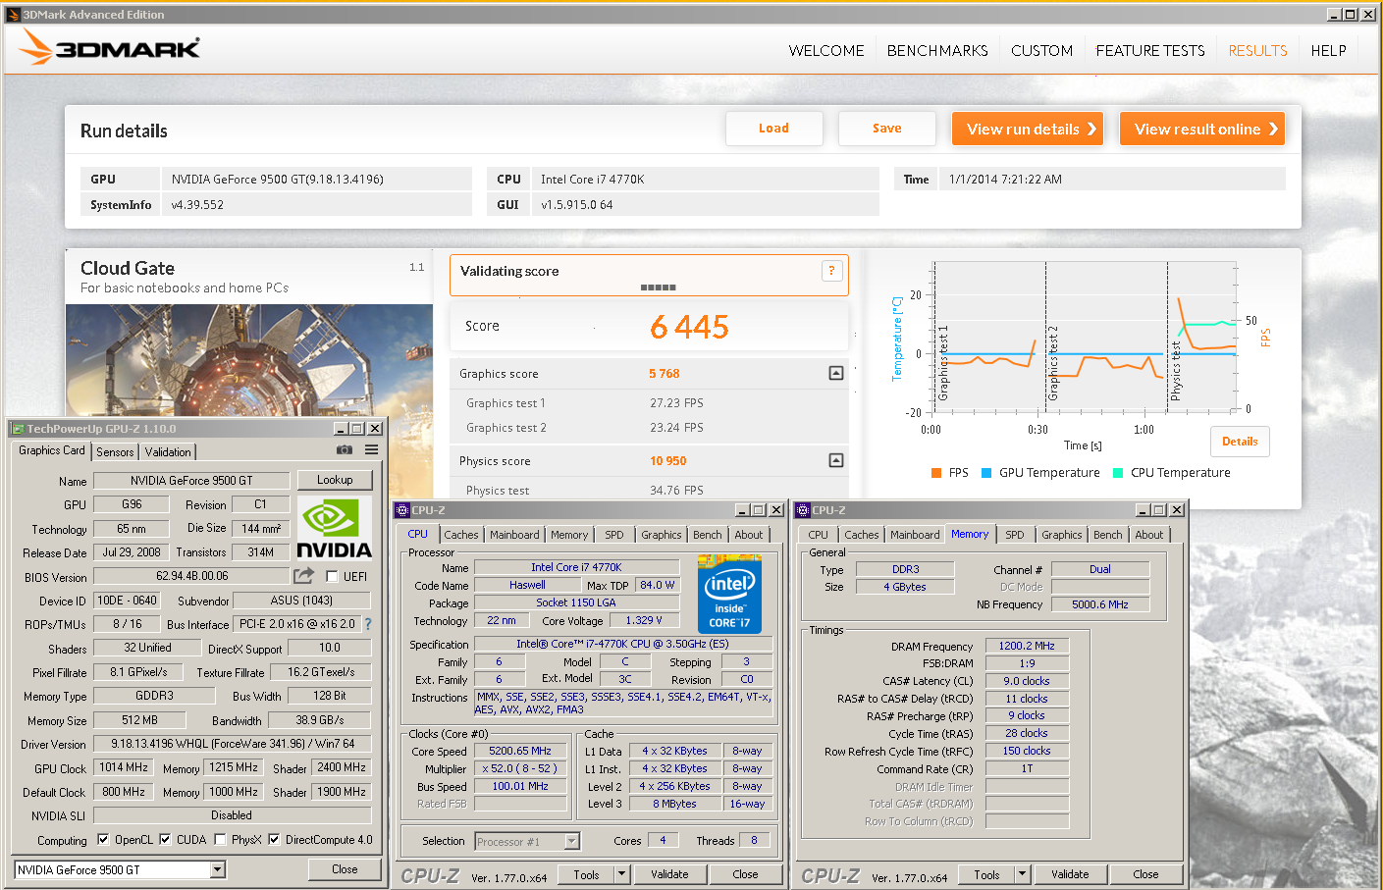Screen dimensions: 1383x890
Task: Open the Processor #1 selection dropdown
Action: coord(572,841)
